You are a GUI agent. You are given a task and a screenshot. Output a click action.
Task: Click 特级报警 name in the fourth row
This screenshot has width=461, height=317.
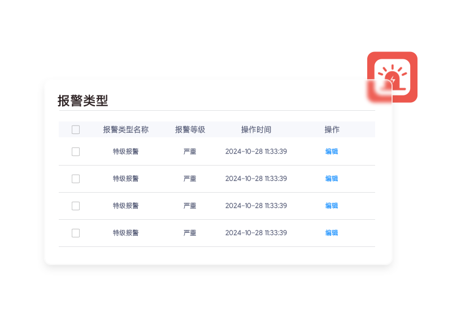125,233
